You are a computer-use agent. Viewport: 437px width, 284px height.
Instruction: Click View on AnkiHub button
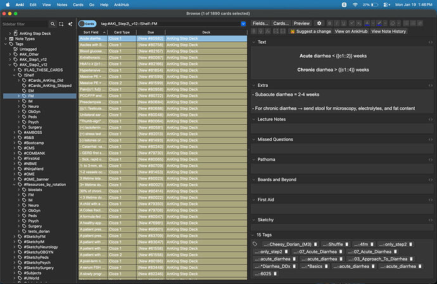pyautogui.click(x=351, y=31)
